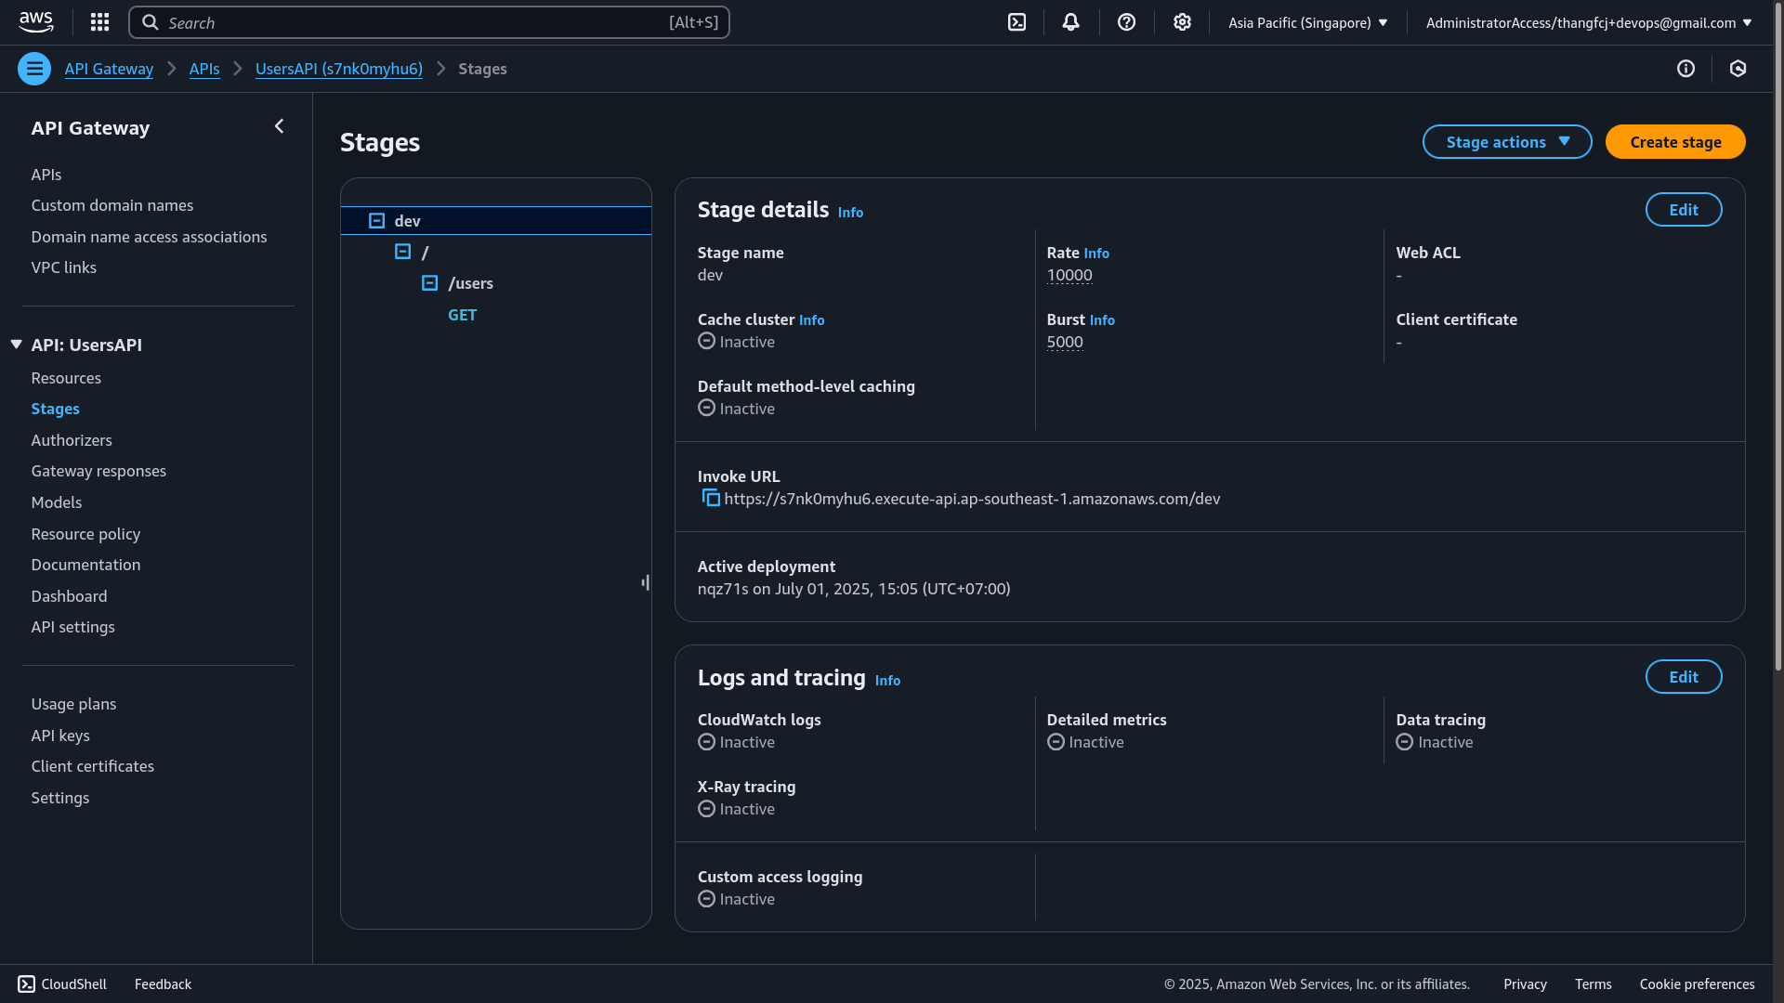Open Documentation page
This screenshot has height=1003, width=1784.
point(85,565)
